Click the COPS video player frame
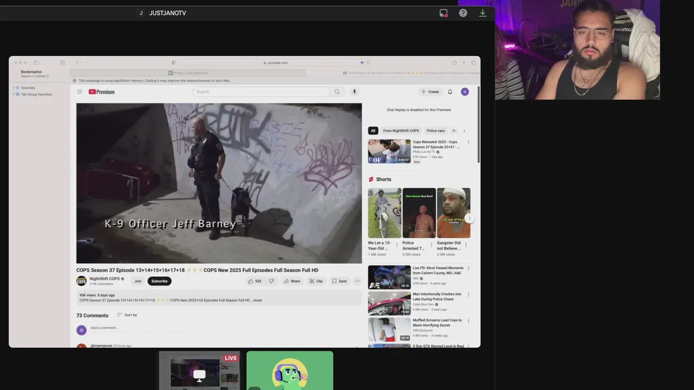Screen dimensions: 694x390 219,183
